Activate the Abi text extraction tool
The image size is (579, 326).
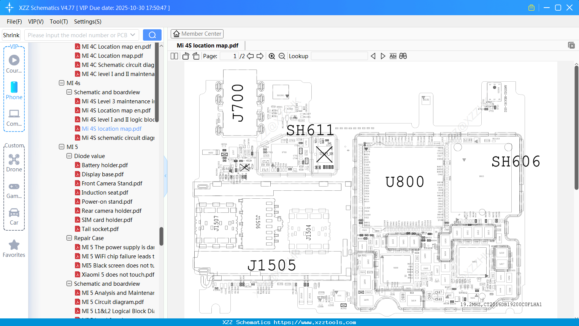pos(393,56)
